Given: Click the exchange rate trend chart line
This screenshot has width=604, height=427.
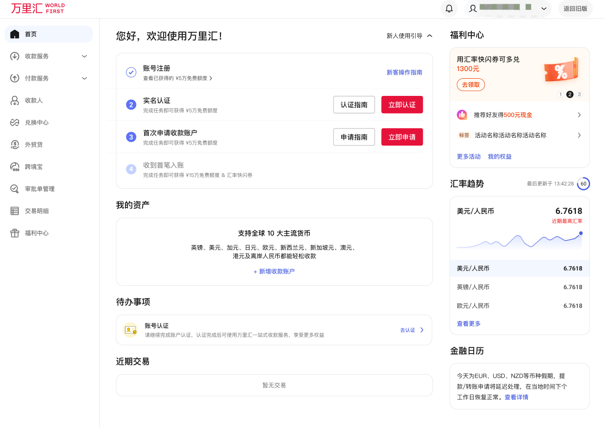Looking at the screenshot, I should pyautogui.click(x=519, y=241).
